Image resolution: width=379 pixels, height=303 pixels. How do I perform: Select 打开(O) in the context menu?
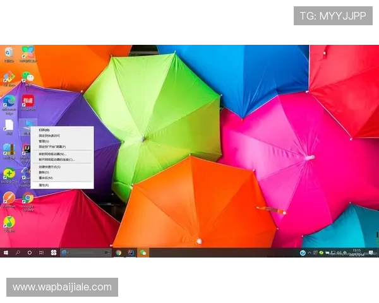pyautogui.click(x=44, y=130)
